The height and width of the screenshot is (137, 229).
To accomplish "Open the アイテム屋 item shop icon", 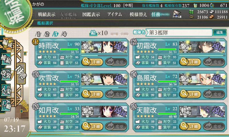I will [x=177, y=14].
